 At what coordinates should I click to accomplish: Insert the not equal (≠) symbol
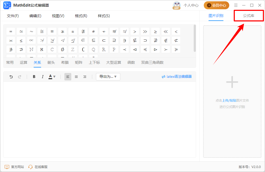93,31
